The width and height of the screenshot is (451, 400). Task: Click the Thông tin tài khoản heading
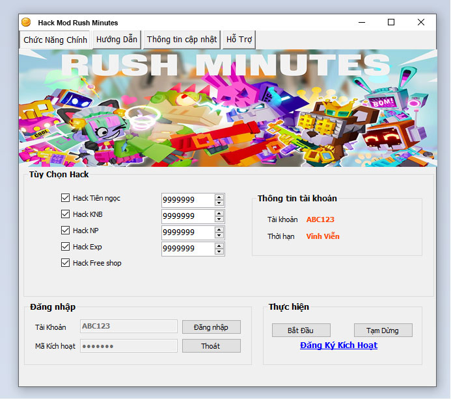297,198
